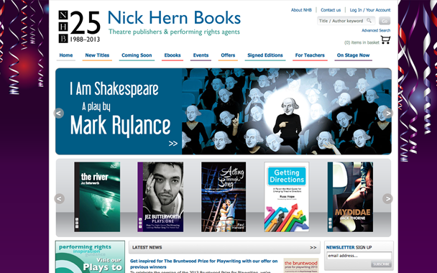The image size is (437, 273).
Task: Click the Bruntwood prize thumbnail image
Action: point(301,266)
